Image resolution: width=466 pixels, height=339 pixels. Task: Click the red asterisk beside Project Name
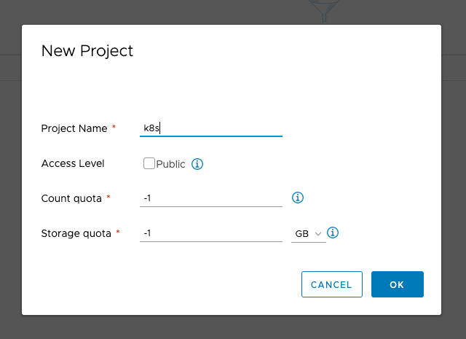click(x=114, y=128)
